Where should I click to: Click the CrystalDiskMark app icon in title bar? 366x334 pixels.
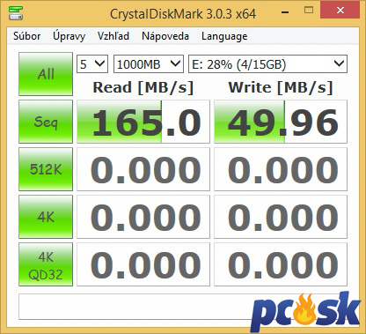click(16, 13)
